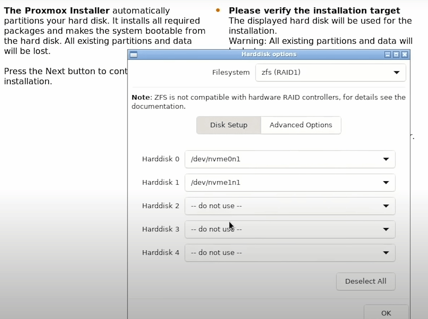
Task: Open the Filesystem zfs (RAID1) dropdown
Action: point(330,72)
